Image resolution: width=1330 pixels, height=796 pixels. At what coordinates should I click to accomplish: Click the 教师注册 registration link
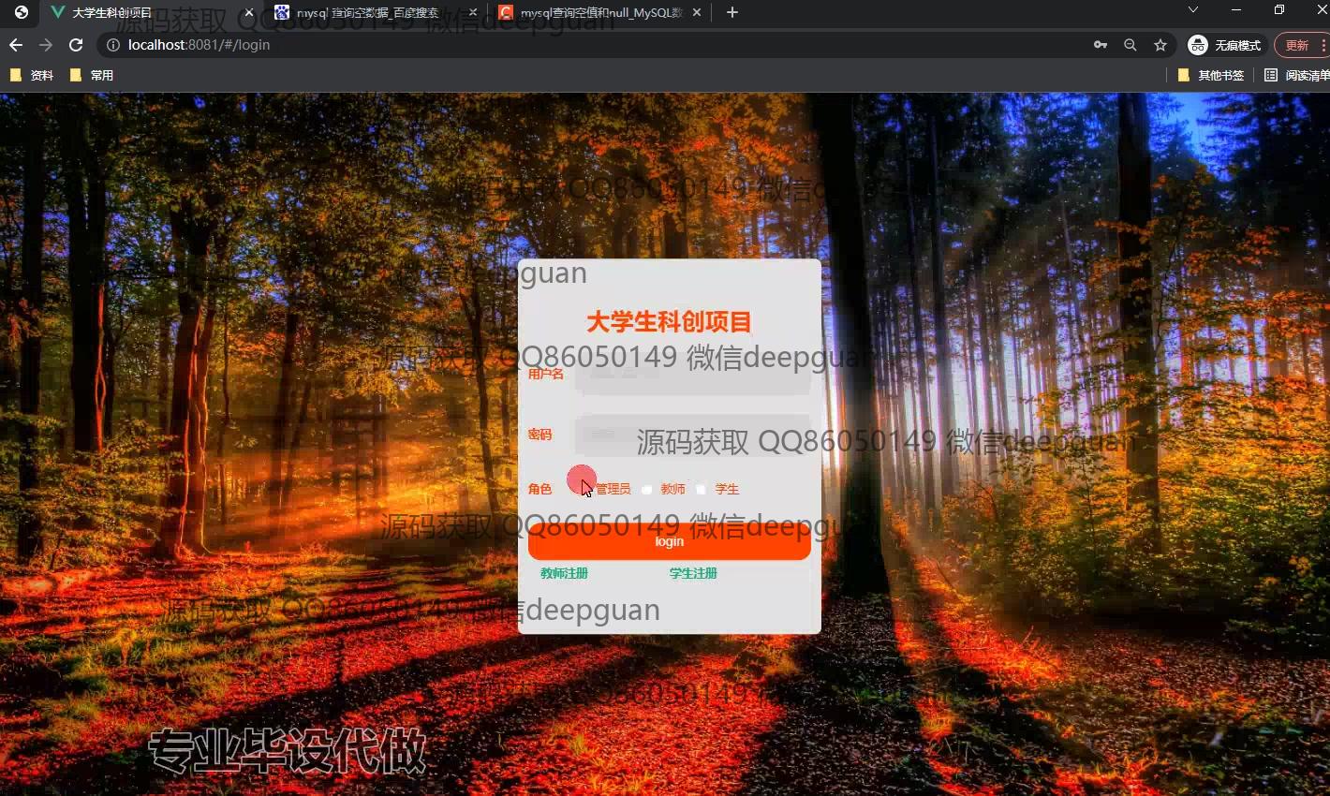564,573
